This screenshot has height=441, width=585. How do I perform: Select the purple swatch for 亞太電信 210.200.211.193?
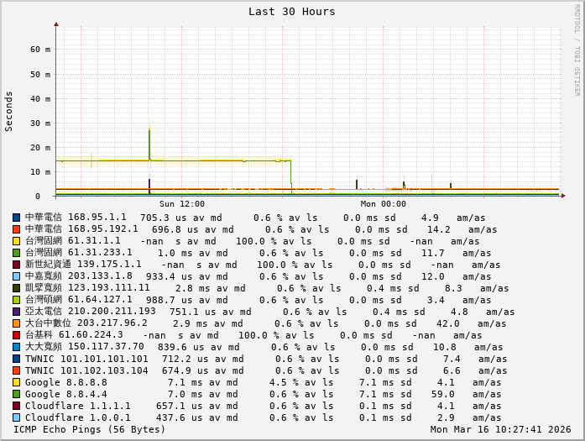[16, 312]
